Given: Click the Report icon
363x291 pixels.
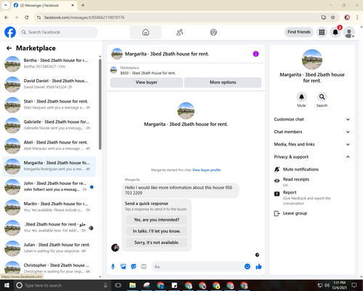Looking at the screenshot, I should (277, 194).
